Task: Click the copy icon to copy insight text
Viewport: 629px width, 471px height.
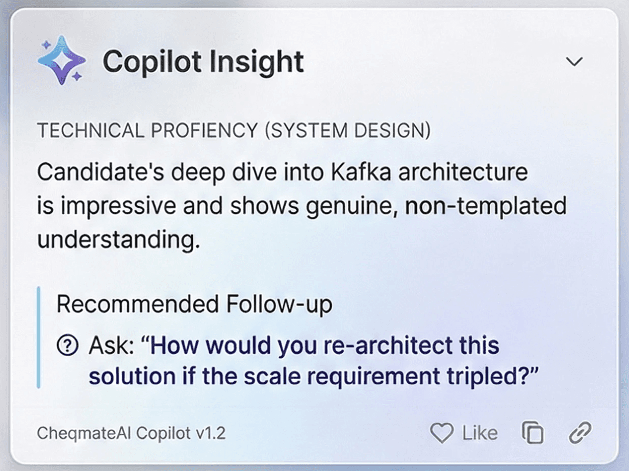Action: (x=533, y=432)
